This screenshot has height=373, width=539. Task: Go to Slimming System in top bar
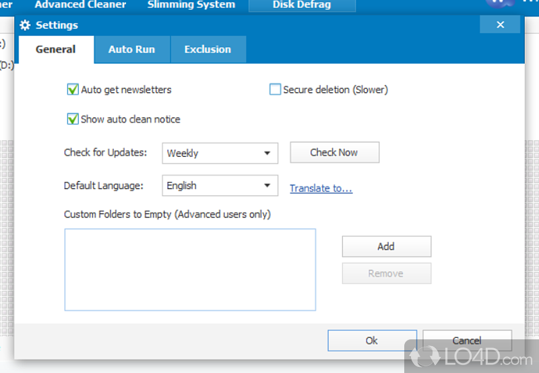tap(191, 5)
